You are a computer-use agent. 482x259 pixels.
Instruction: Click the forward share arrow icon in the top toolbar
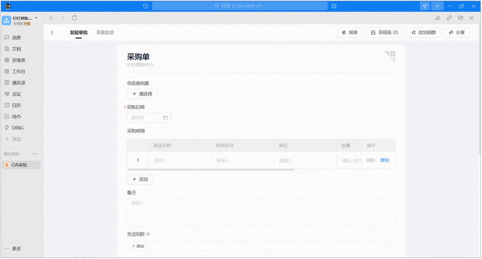(438, 18)
